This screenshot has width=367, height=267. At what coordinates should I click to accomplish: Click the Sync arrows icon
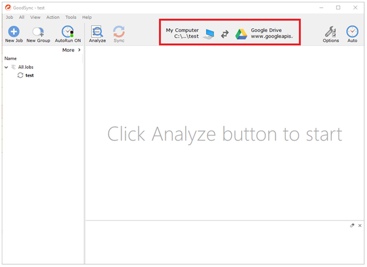click(119, 32)
